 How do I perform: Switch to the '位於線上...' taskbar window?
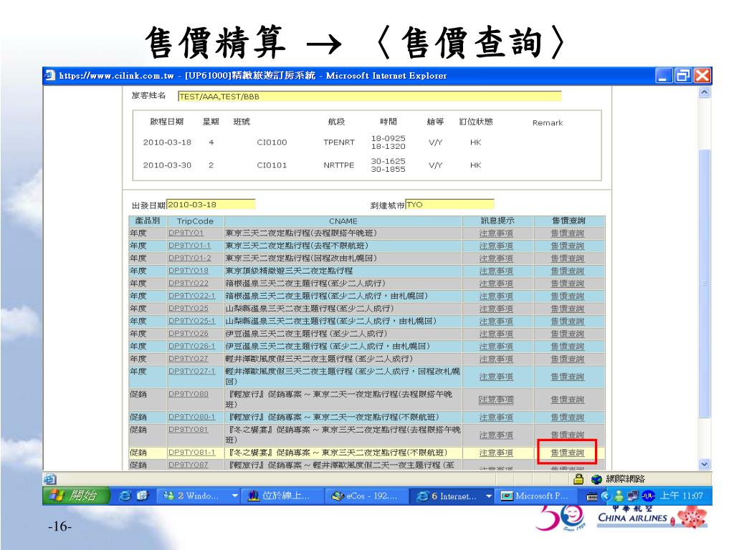pos(282,496)
